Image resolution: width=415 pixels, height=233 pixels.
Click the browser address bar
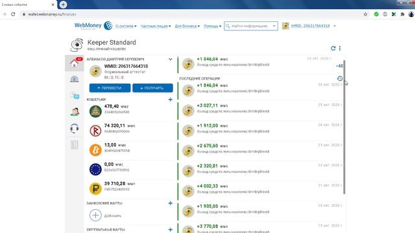pos(191,14)
